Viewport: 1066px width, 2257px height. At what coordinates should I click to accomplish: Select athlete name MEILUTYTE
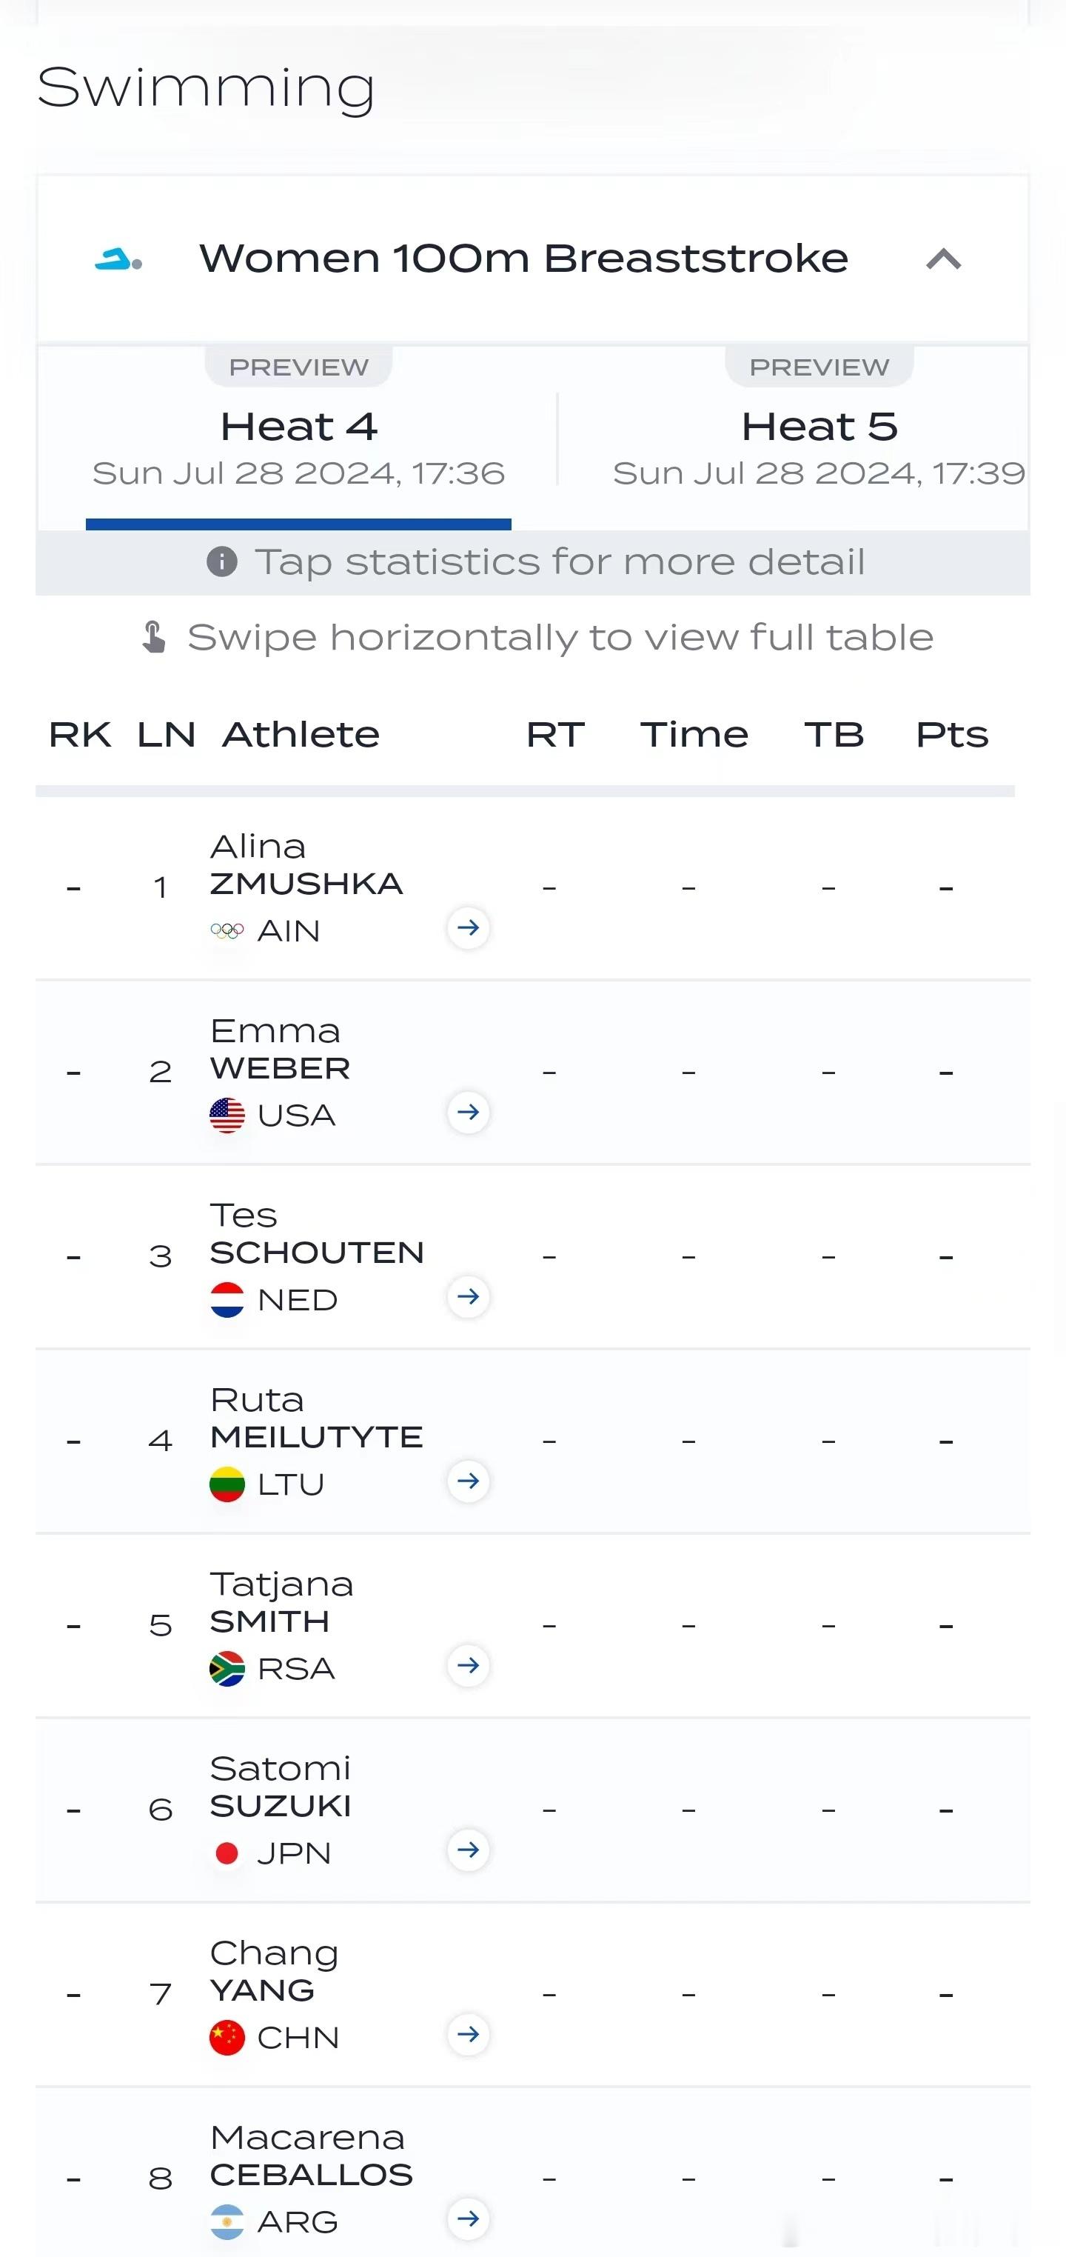pyautogui.click(x=316, y=1438)
